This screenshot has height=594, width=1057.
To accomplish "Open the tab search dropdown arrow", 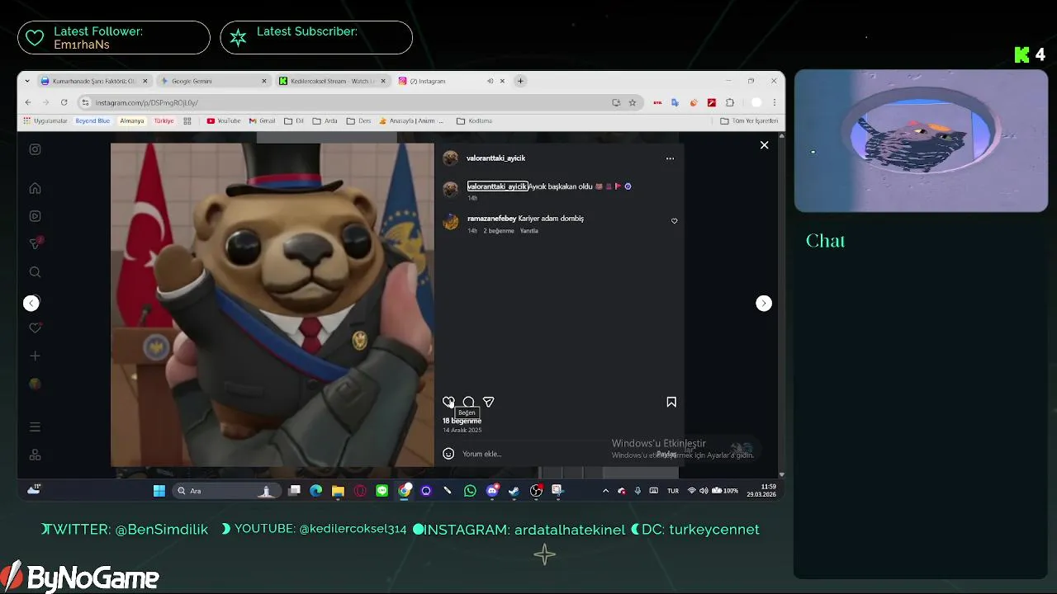I will [x=27, y=81].
